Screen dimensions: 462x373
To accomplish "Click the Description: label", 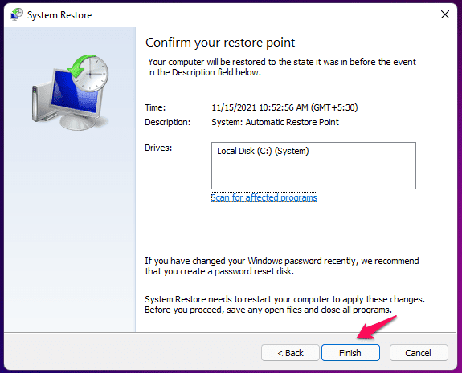I will point(168,122).
